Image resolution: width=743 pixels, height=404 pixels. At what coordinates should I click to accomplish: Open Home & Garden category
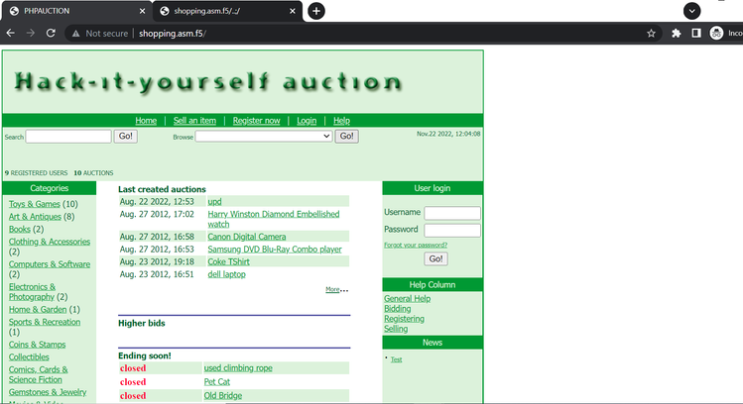[38, 309]
